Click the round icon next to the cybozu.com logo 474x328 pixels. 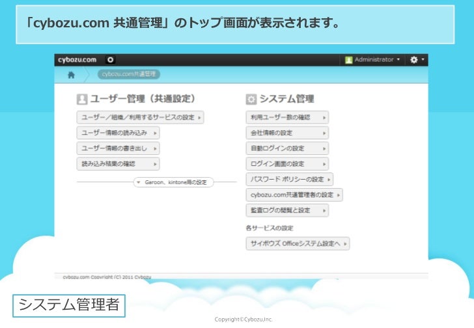(110, 60)
